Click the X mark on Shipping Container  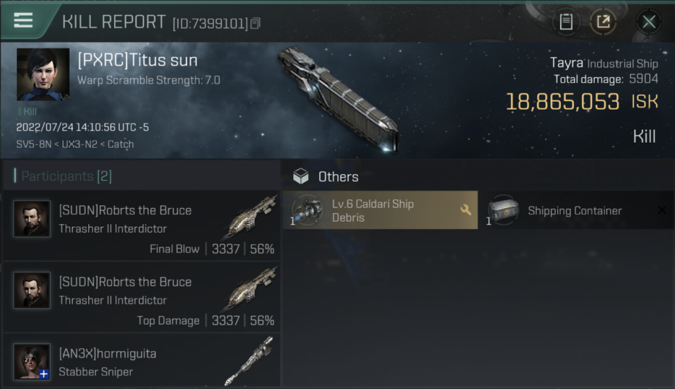click(x=661, y=210)
